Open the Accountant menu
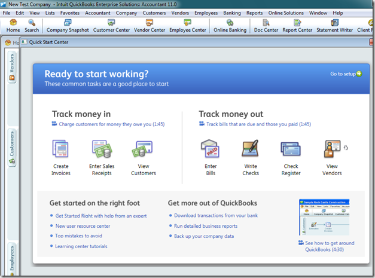375x278 pixels. point(97,13)
